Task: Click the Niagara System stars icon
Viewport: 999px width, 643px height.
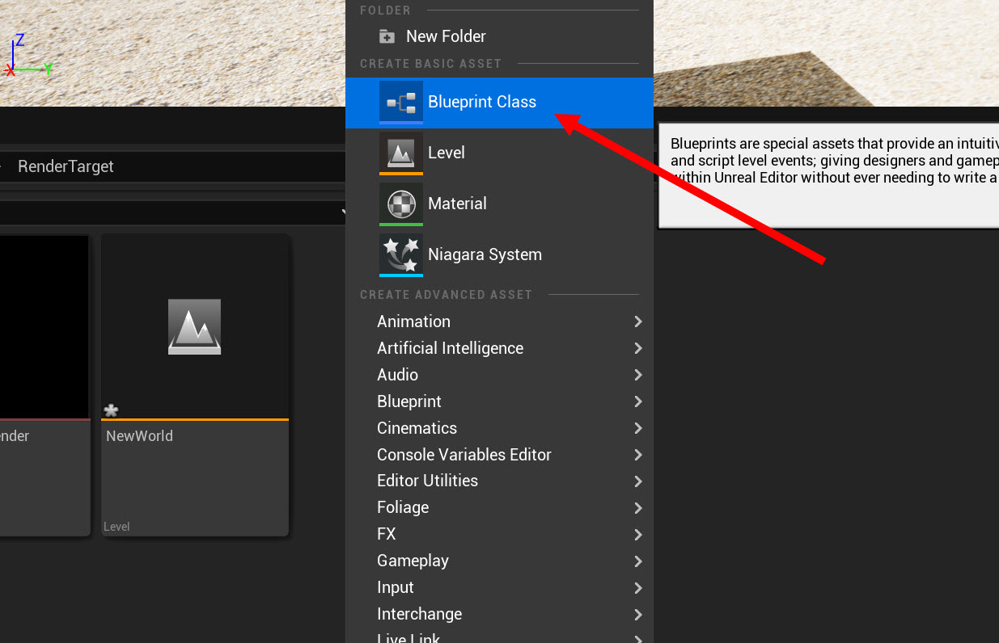Action: [400, 255]
